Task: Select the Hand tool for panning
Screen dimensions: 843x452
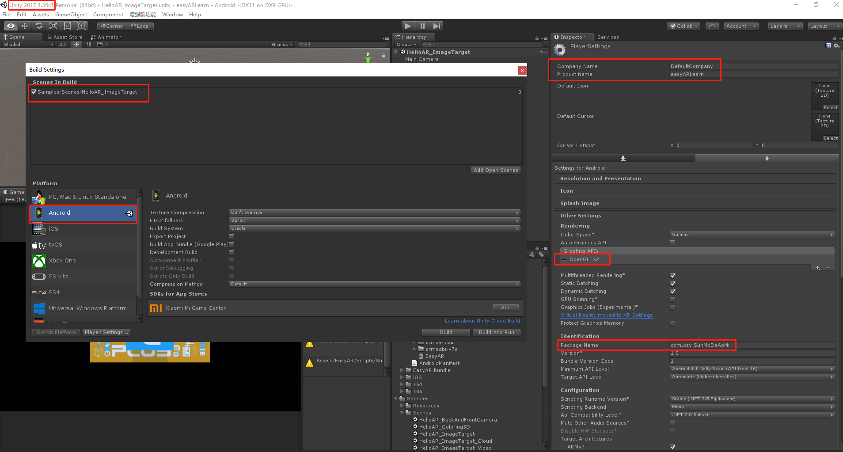Action: tap(10, 26)
